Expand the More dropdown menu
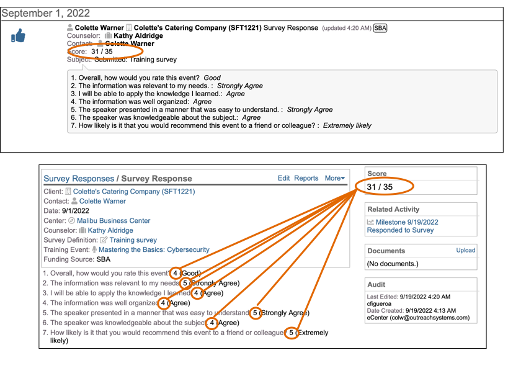Viewport: 508px width, 381px height. tap(335, 178)
